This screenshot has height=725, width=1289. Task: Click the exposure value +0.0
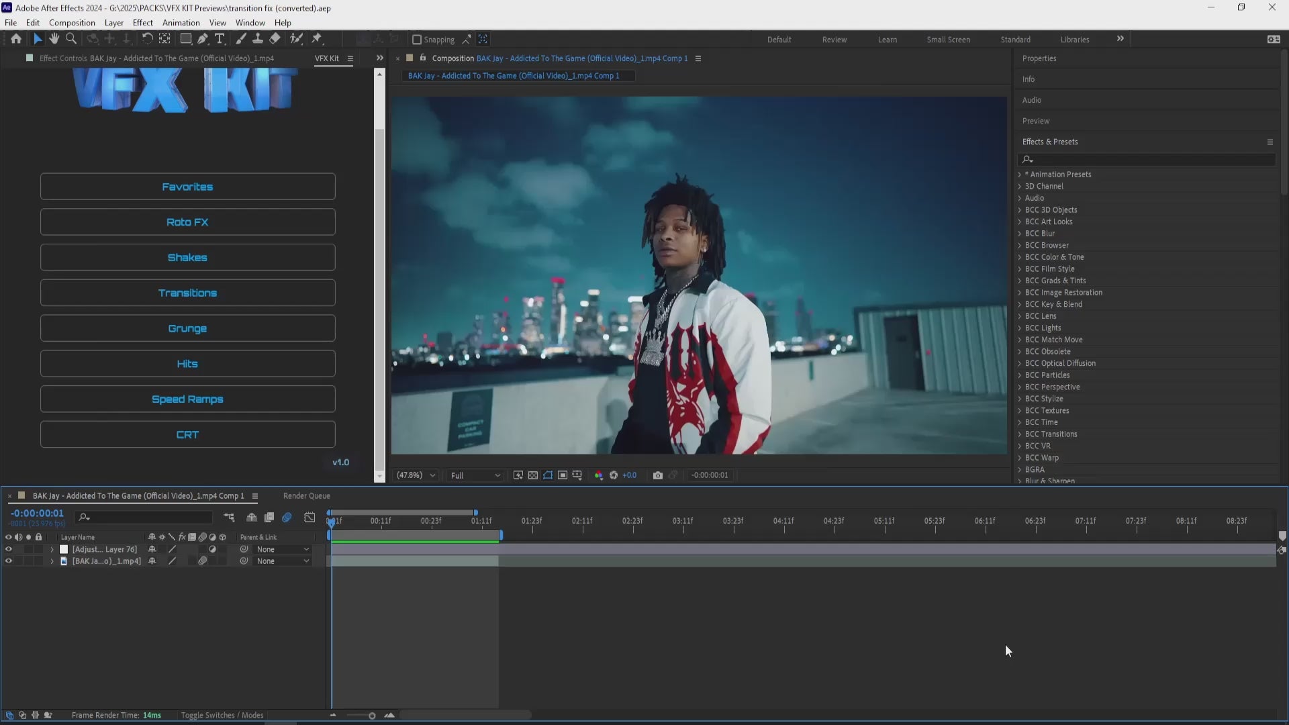coord(630,475)
